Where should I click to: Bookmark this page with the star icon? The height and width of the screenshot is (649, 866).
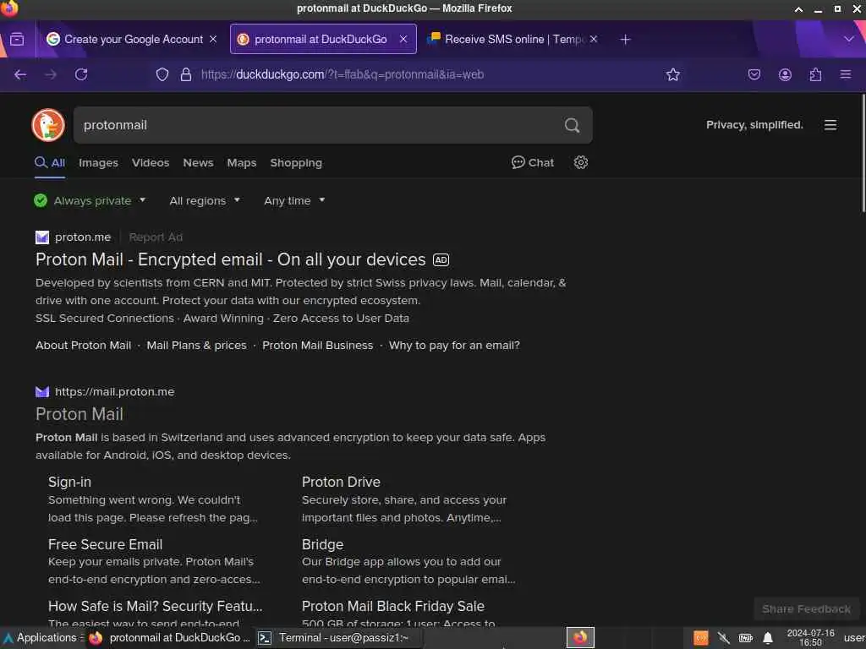[672, 74]
